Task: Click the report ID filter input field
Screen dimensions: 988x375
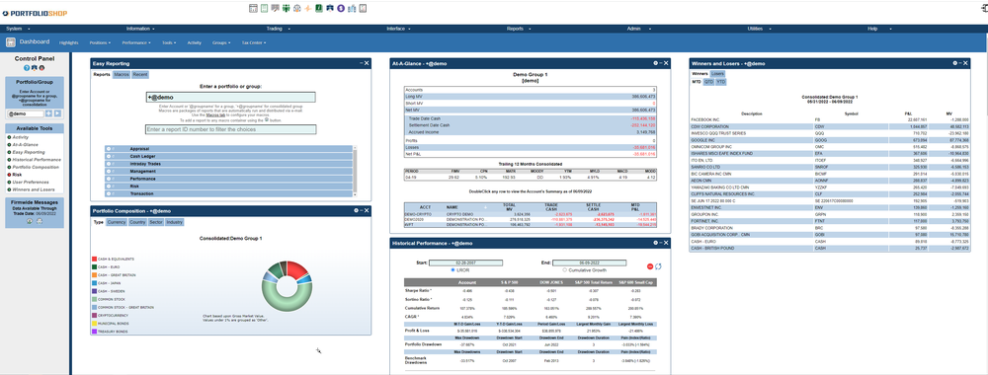Action: [230, 129]
